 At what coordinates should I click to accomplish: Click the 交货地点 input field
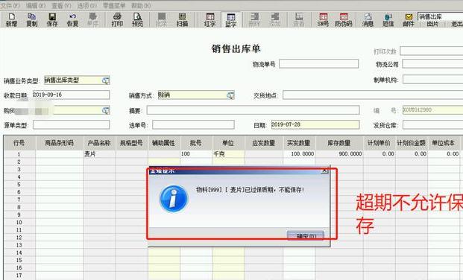373,95
